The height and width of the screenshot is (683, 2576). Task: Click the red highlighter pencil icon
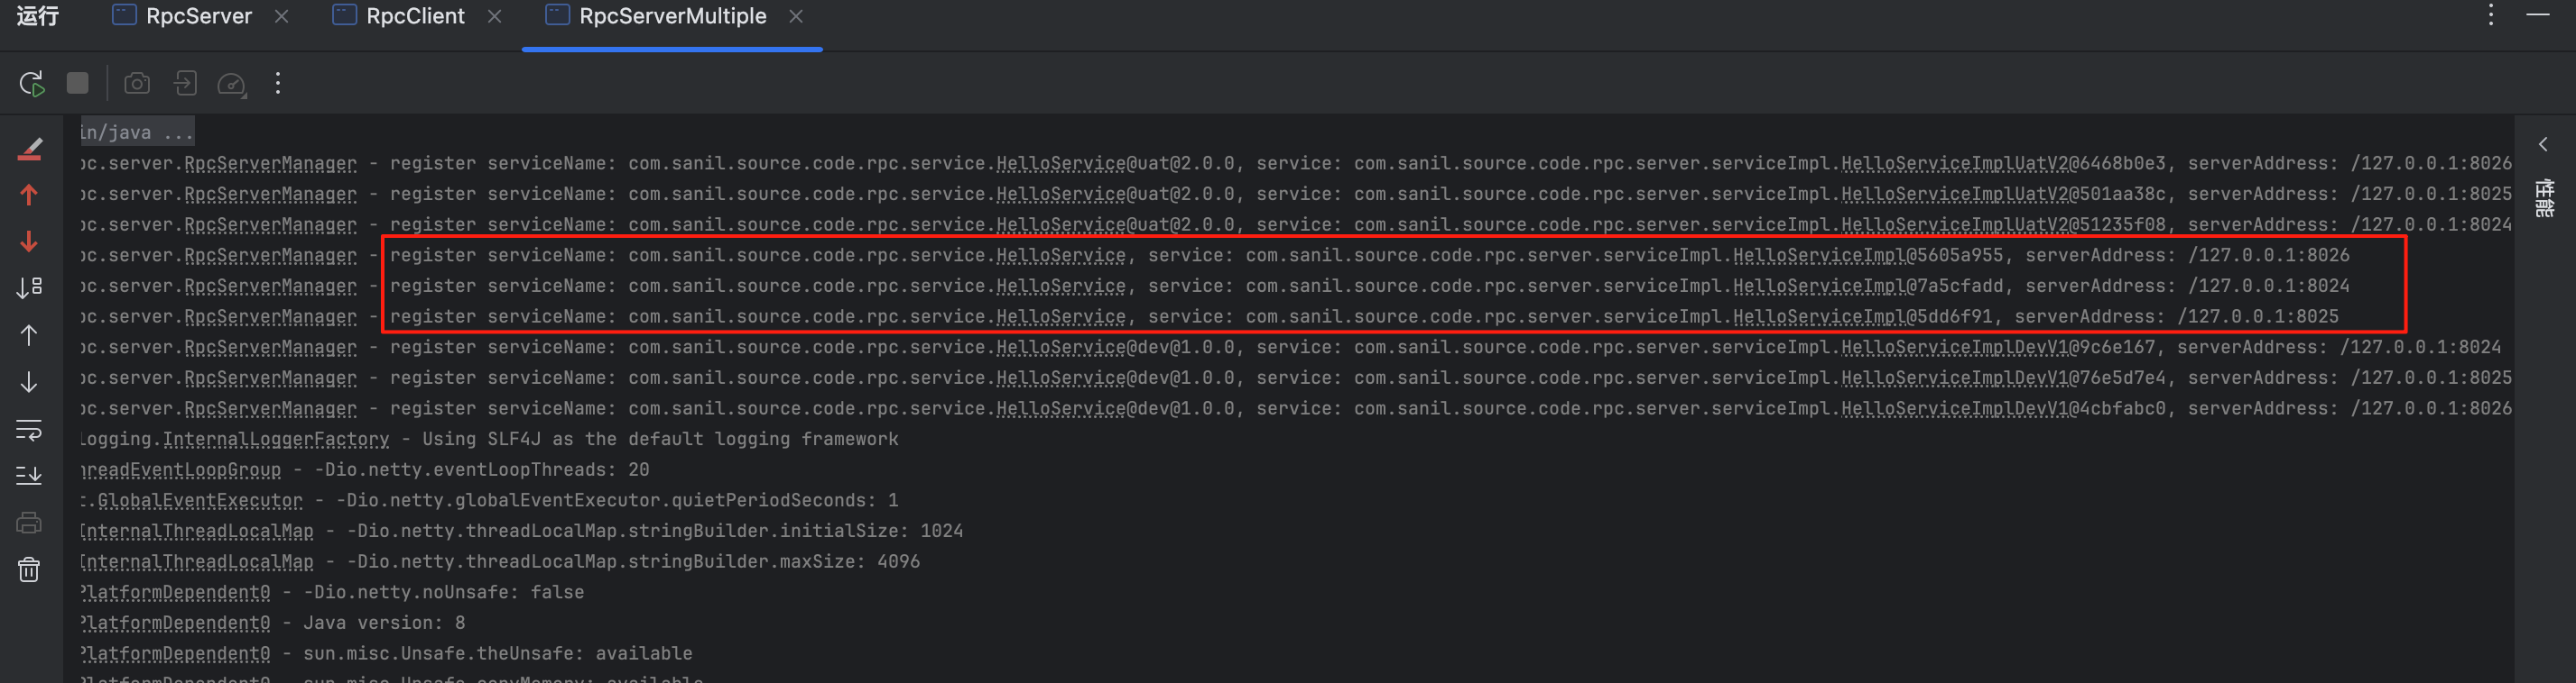click(x=30, y=149)
